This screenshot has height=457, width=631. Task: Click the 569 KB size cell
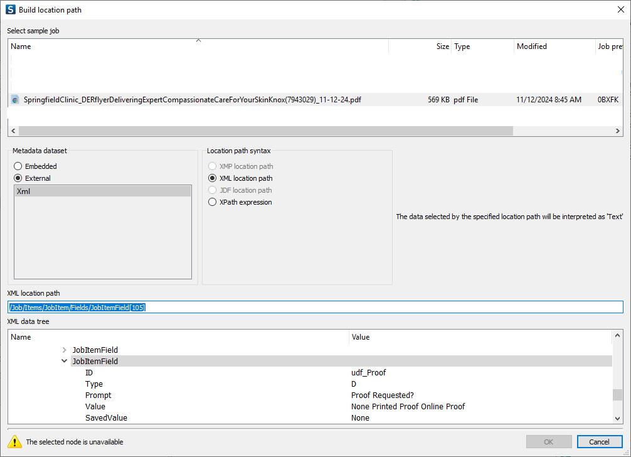coord(438,100)
